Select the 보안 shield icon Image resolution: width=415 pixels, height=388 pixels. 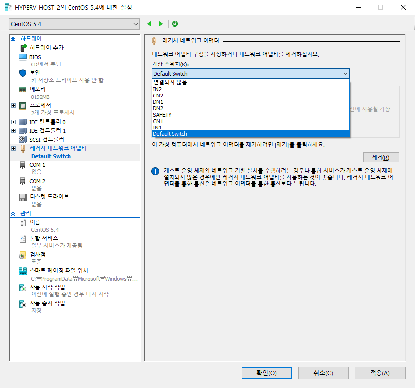click(x=22, y=73)
